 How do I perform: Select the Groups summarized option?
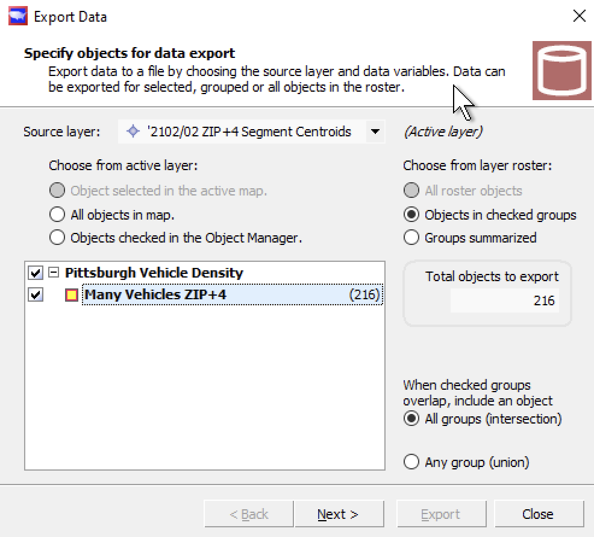coord(411,237)
